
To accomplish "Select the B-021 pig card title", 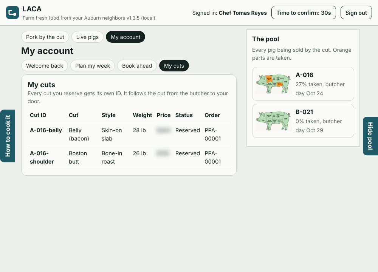I will [x=304, y=112].
